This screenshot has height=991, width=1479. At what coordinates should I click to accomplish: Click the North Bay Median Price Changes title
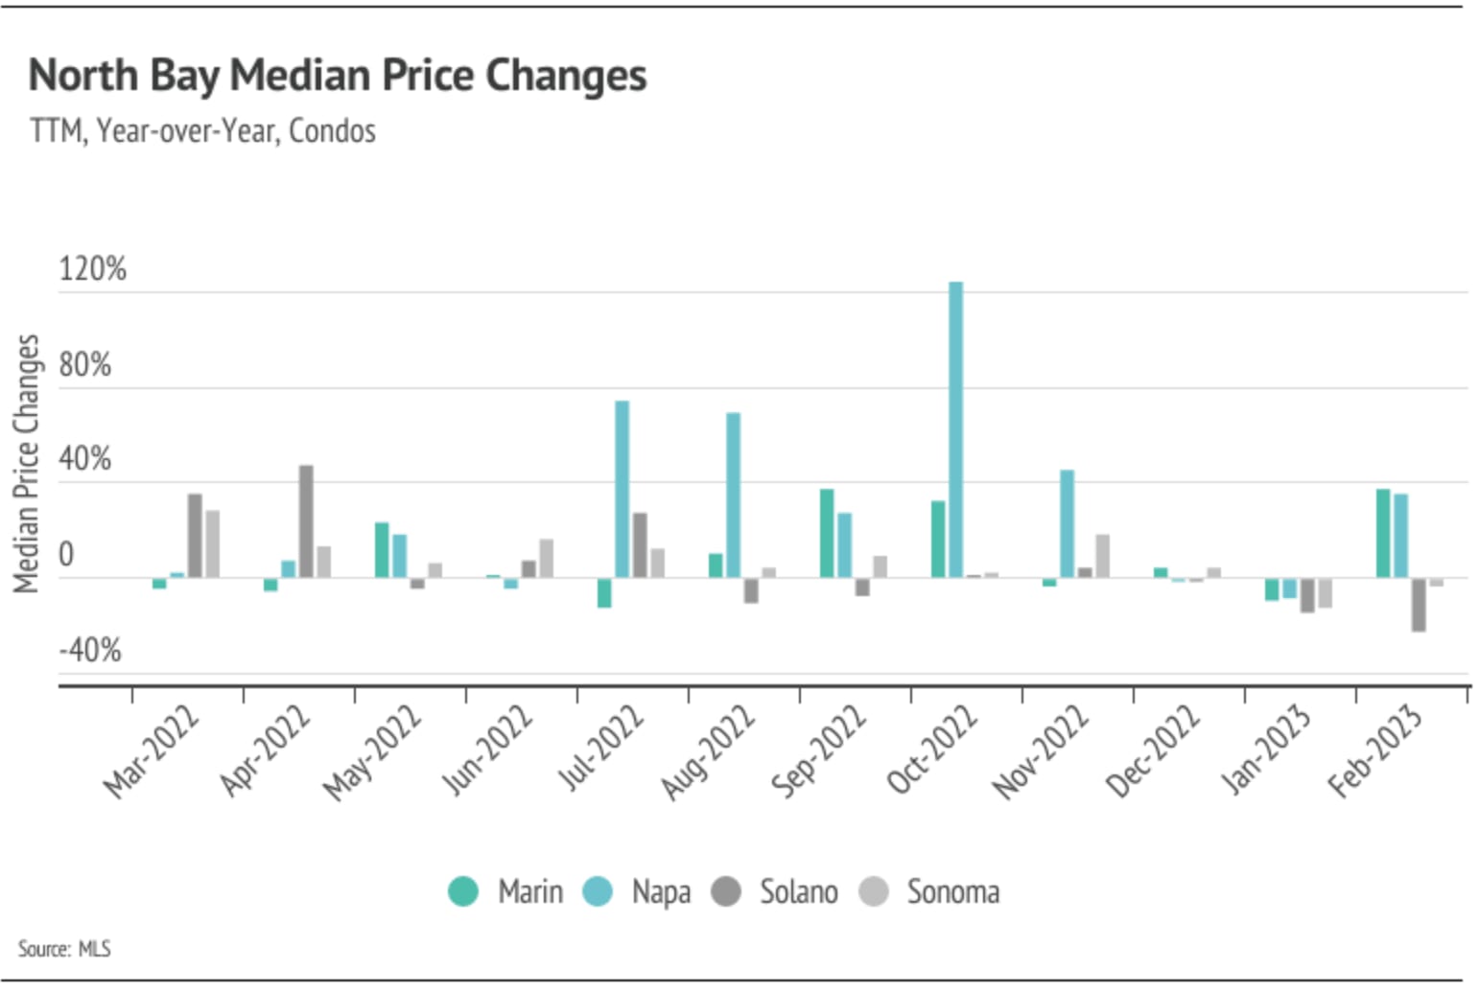tap(338, 75)
